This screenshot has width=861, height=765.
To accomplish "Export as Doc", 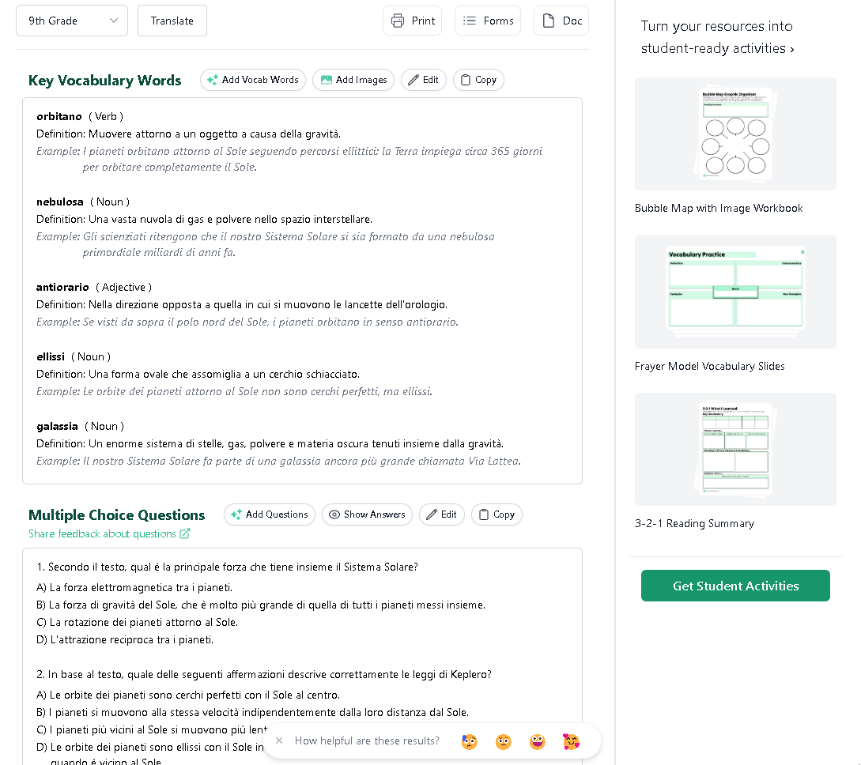I will tap(561, 21).
